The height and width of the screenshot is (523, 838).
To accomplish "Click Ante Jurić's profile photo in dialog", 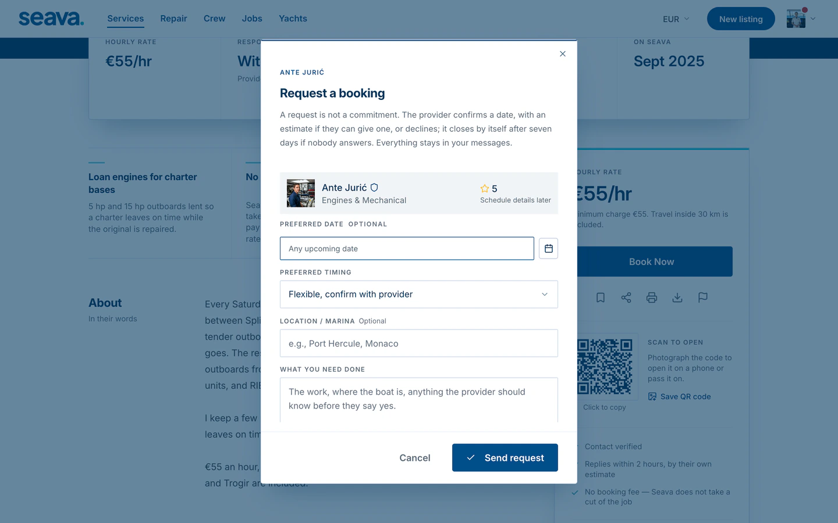I will pos(301,193).
